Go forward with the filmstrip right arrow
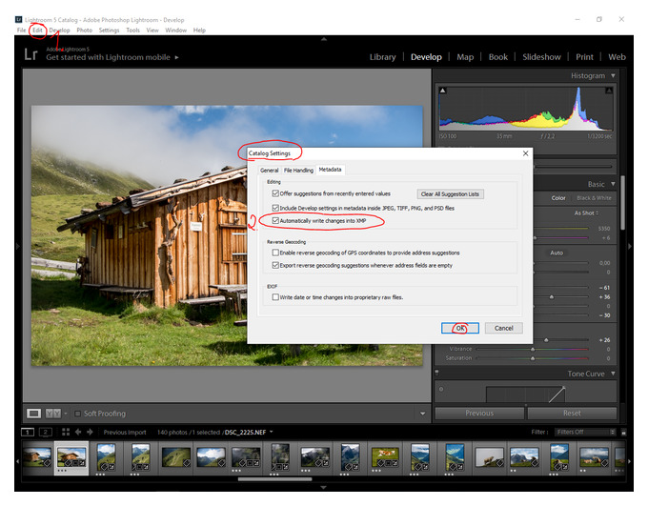 click(90, 432)
